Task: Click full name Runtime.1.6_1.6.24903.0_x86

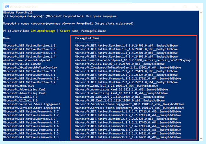Action: pos(126,49)
